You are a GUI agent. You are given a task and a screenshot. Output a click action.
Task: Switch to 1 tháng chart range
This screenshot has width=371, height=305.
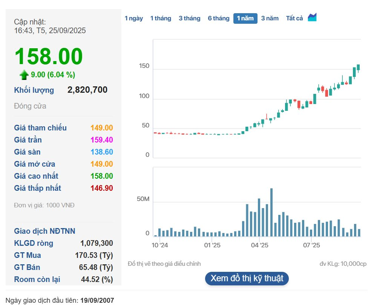161,18
